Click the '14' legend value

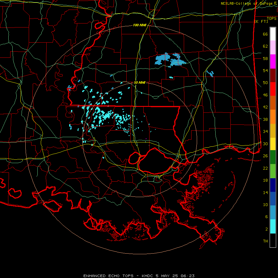(265, 192)
